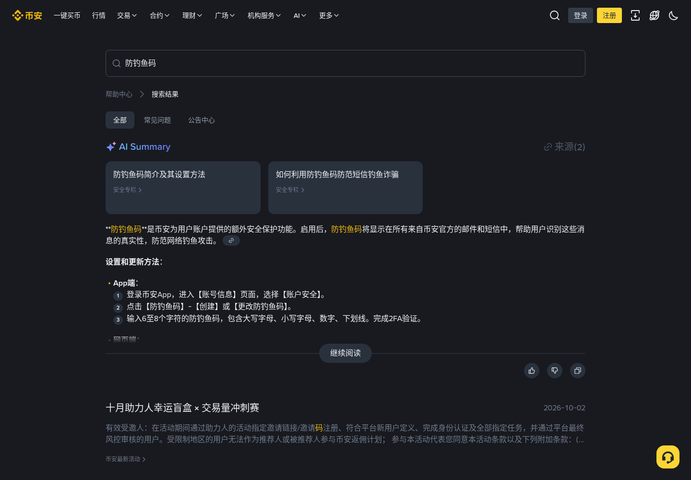The width and height of the screenshot is (691, 480).
Task: Click the Binance (币安) logo
Action: (27, 15)
